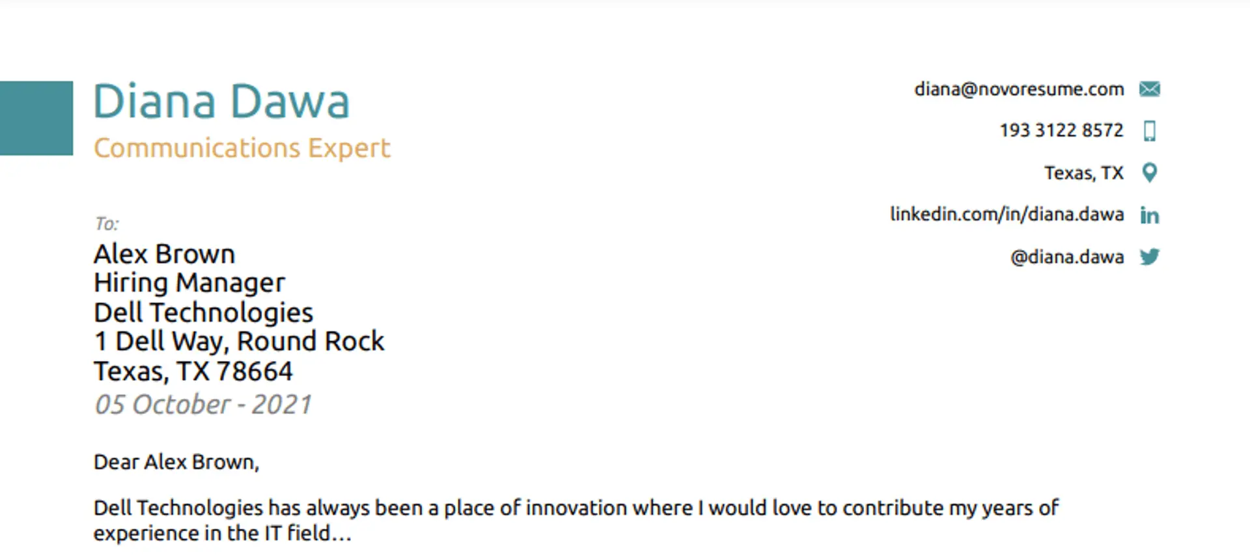The image size is (1250, 559).
Task: Click the 1 Dell Way, Round Rock line
Action: tap(239, 342)
